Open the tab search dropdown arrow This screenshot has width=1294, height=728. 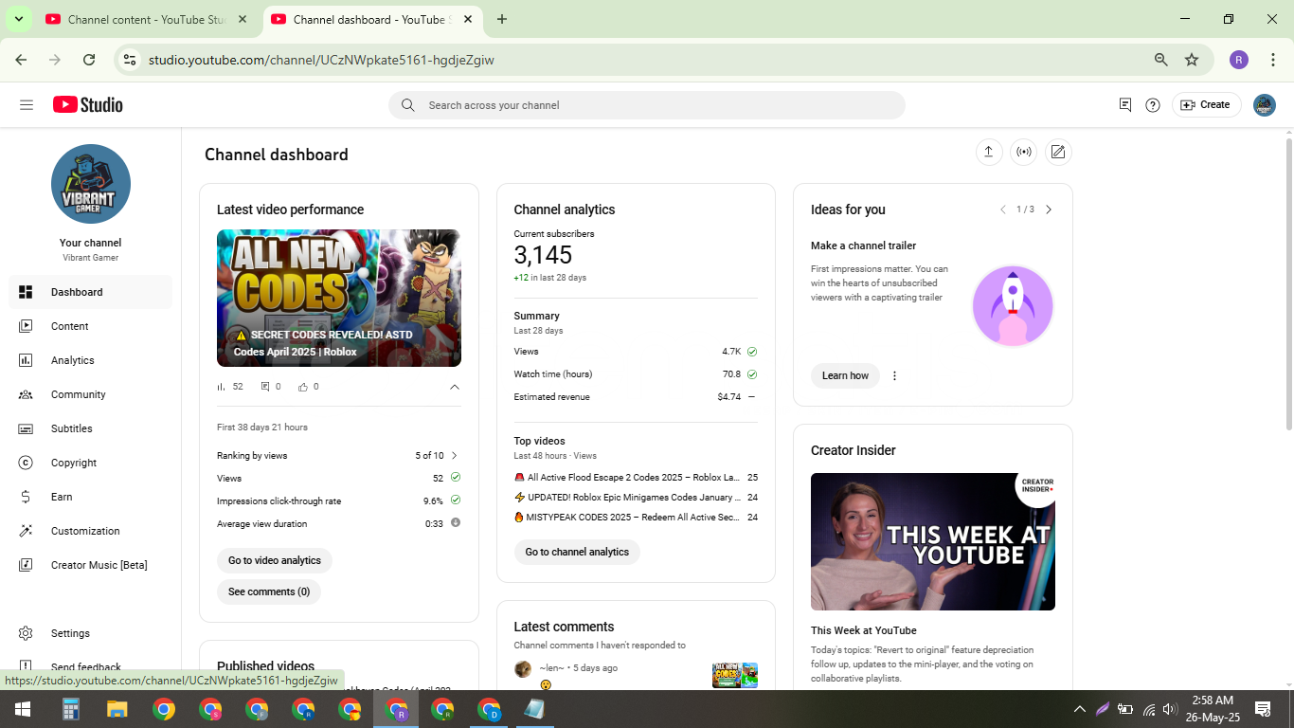18,19
